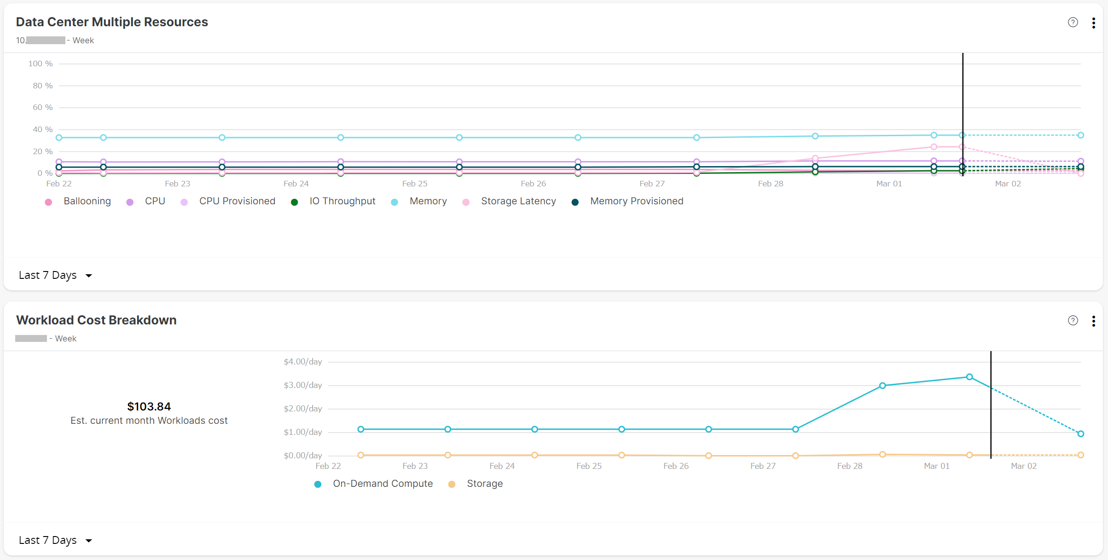Click the Memory projected point at Mar 02
1108x560 pixels.
click(1080, 135)
